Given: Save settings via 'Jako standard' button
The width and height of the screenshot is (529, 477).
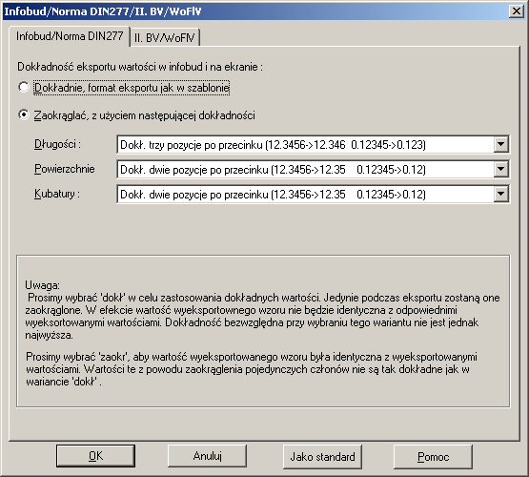Looking at the screenshot, I should coord(322,456).
